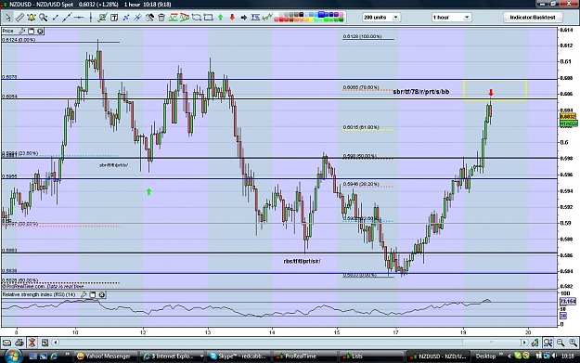The height and width of the screenshot is (363, 580).
Task: Click the Relative strength index (RSI) (14) title
Action: 39,294
